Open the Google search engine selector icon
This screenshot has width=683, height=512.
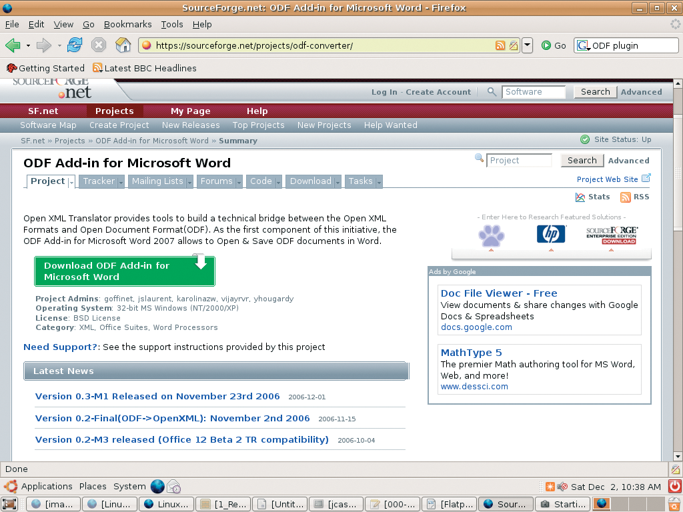[x=584, y=45]
